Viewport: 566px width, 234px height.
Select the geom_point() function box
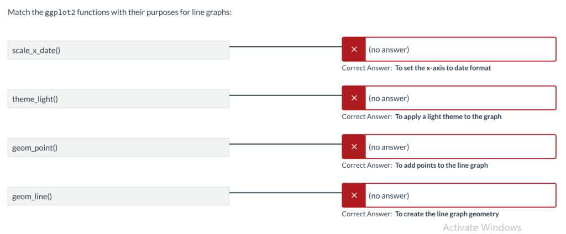[118, 147]
